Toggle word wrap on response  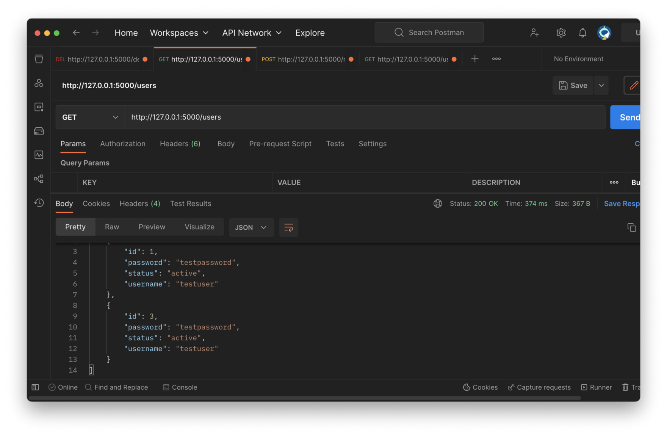tap(288, 227)
